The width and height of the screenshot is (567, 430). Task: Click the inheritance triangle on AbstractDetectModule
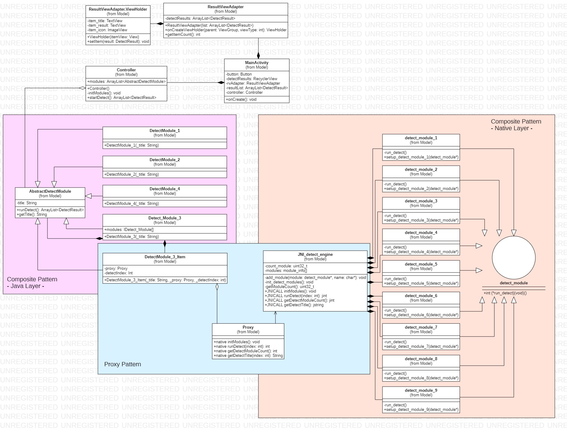coord(88,196)
